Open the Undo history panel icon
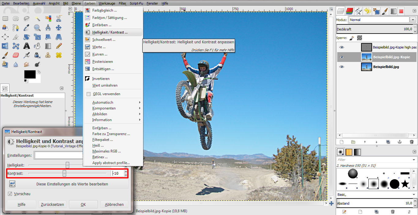Image resolution: width=418 pixels, height=215 pixels. (368, 11)
